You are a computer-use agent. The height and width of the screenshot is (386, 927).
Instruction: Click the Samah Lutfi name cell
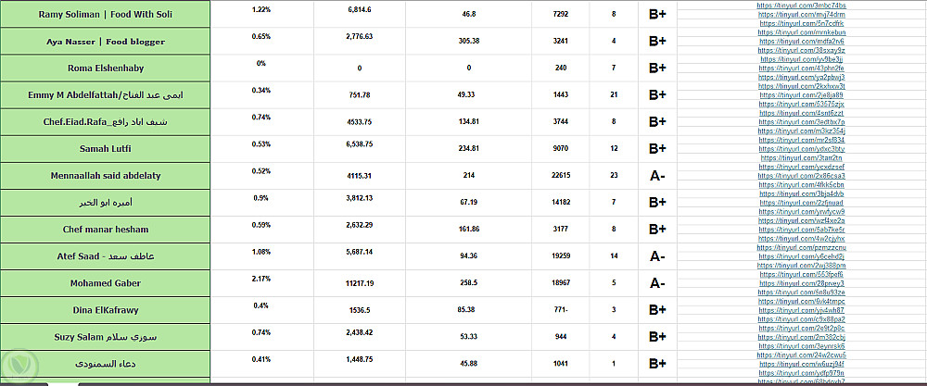click(106, 148)
